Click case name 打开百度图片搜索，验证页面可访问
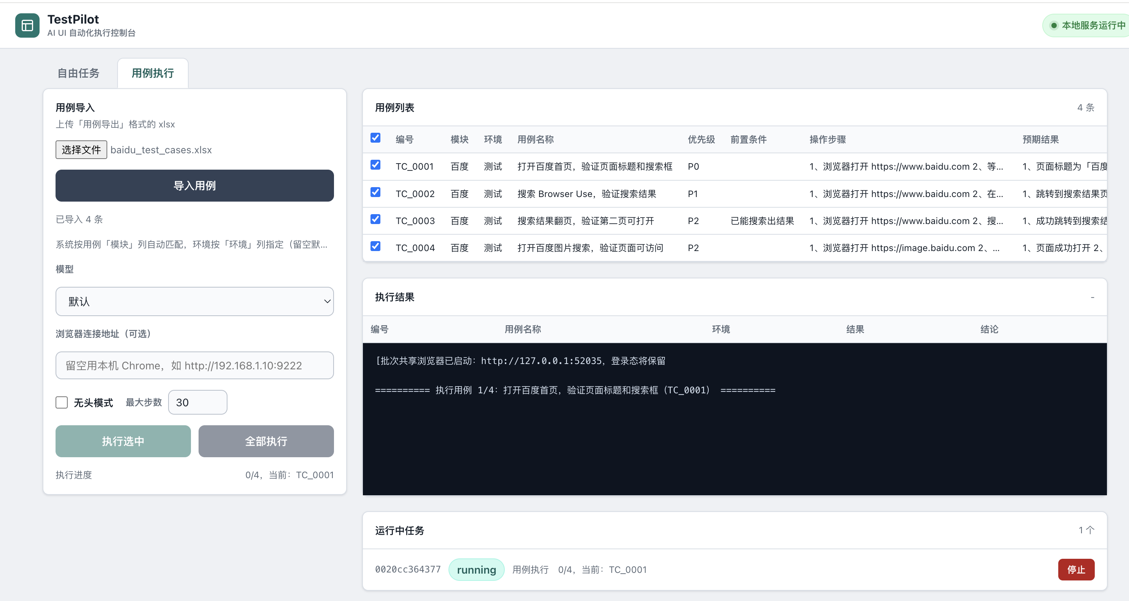This screenshot has width=1129, height=601. point(590,248)
